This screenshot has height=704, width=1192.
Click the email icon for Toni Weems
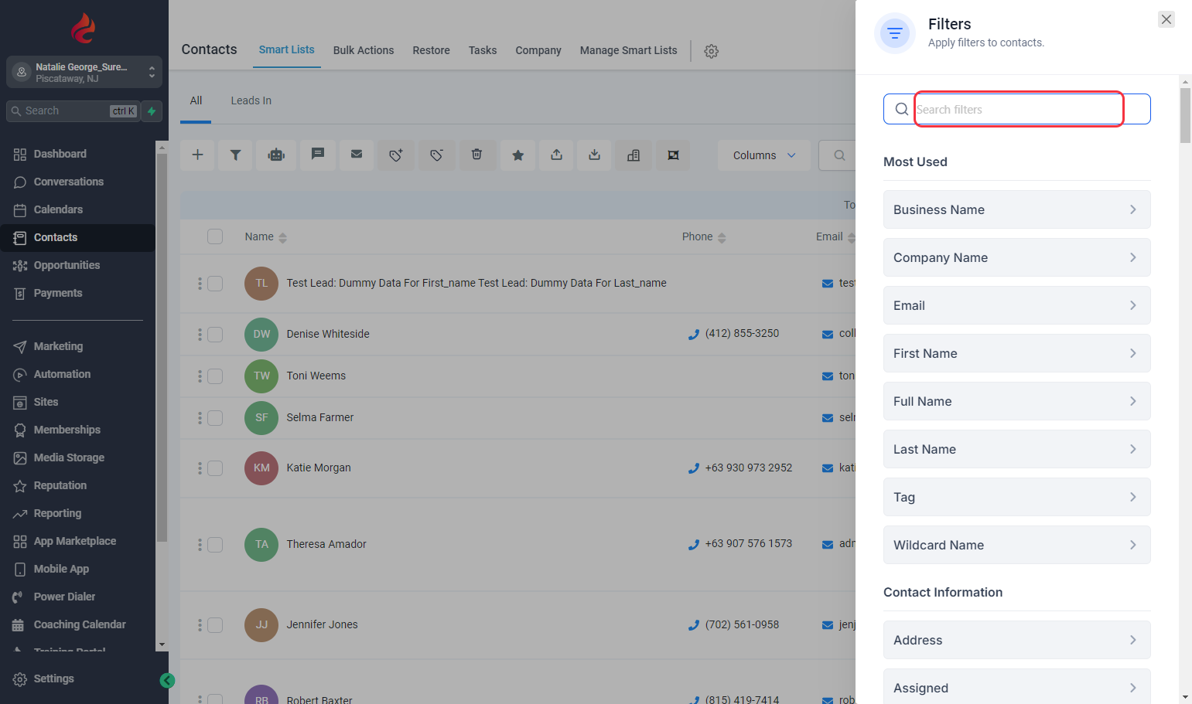828,376
